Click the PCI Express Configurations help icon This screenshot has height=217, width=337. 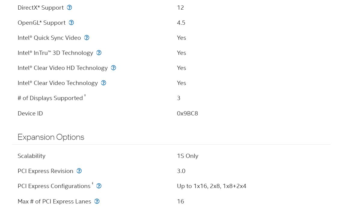[99, 186]
